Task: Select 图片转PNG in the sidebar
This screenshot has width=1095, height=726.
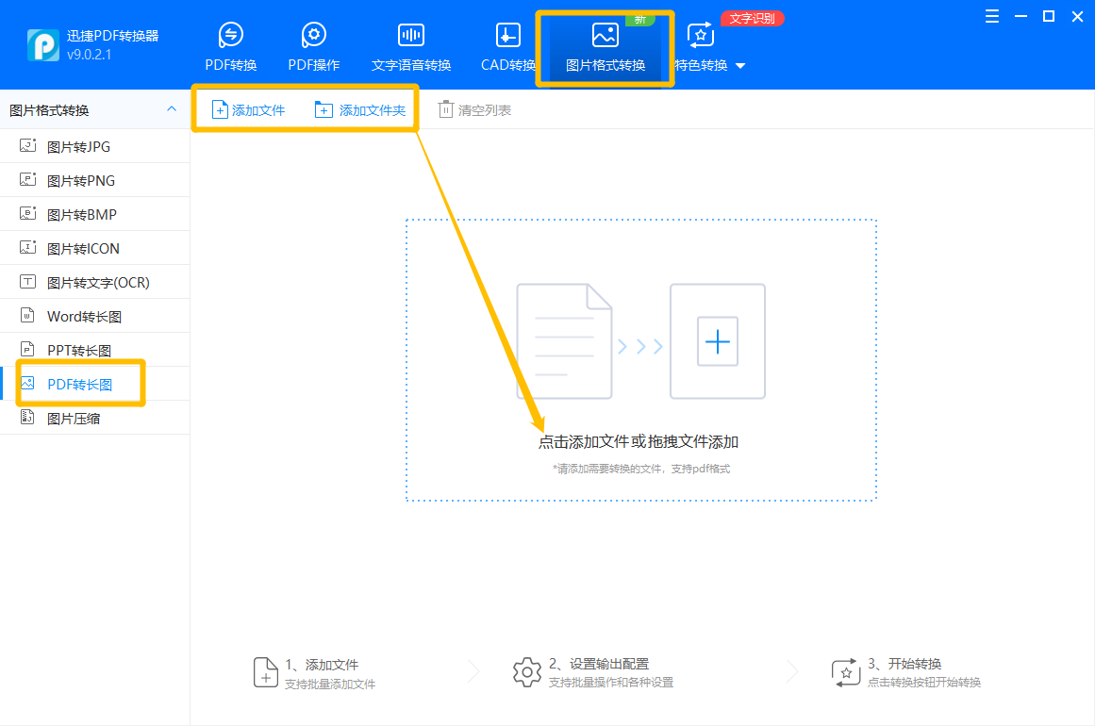Action: tap(95, 180)
